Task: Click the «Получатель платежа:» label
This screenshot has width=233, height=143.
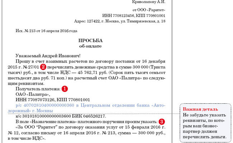Action: [37, 88]
